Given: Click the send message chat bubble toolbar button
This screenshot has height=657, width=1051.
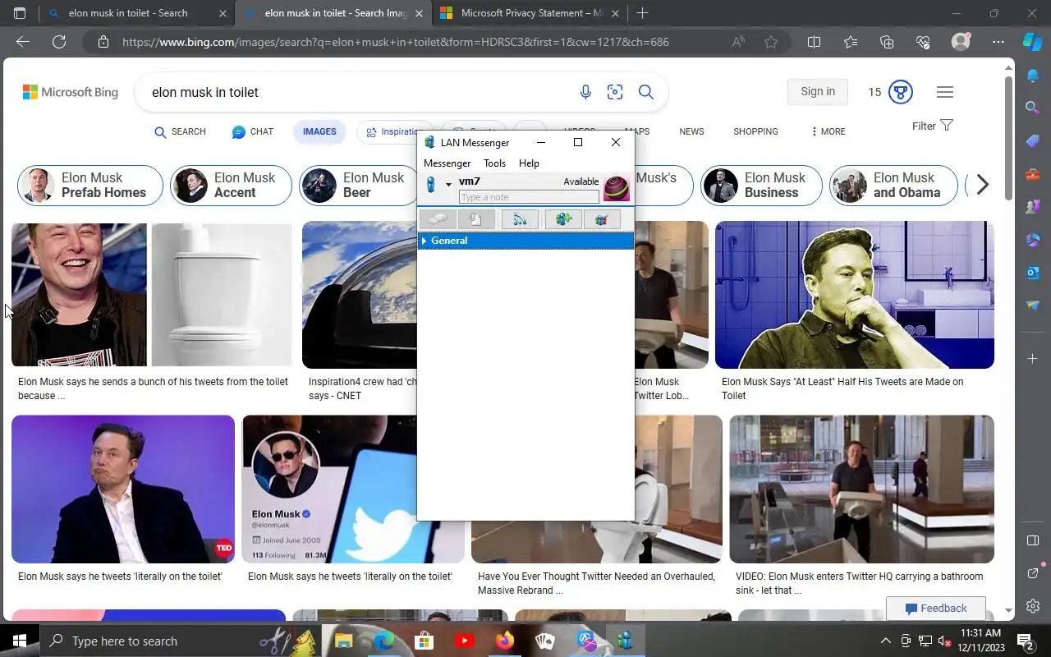Looking at the screenshot, I should (437, 219).
